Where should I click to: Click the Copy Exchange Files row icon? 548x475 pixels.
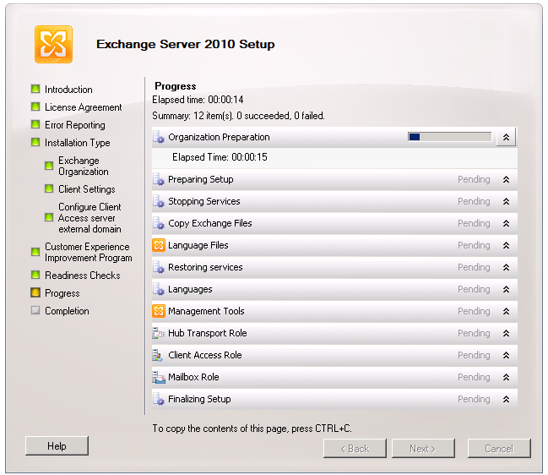[158, 223]
